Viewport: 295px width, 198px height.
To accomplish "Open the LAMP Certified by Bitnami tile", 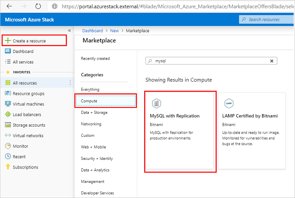I will click(253, 130).
